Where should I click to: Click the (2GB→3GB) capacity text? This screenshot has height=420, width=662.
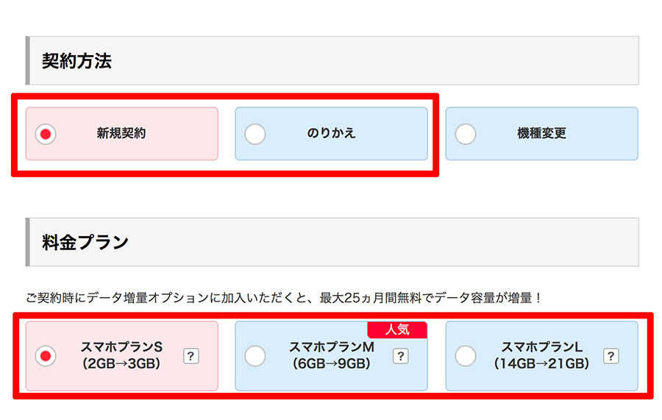coord(121,363)
